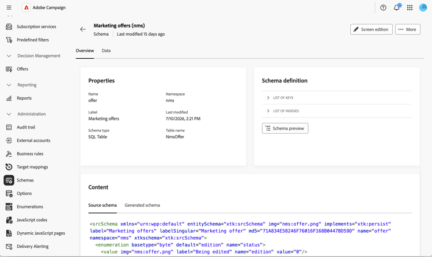This screenshot has height=257, width=432.
Task: Go back using the left arrow
Action: (83, 29)
